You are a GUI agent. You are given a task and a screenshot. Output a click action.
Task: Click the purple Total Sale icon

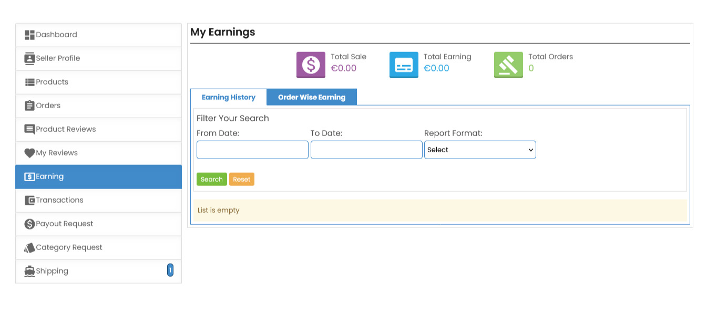pyautogui.click(x=311, y=65)
